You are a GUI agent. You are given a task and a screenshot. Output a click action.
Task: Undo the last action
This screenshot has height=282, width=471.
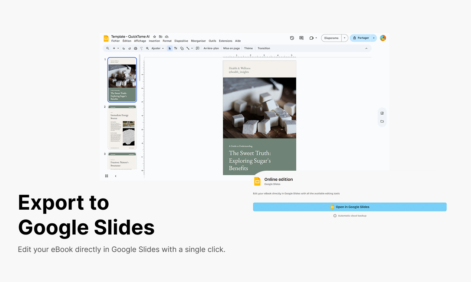[x=123, y=48]
